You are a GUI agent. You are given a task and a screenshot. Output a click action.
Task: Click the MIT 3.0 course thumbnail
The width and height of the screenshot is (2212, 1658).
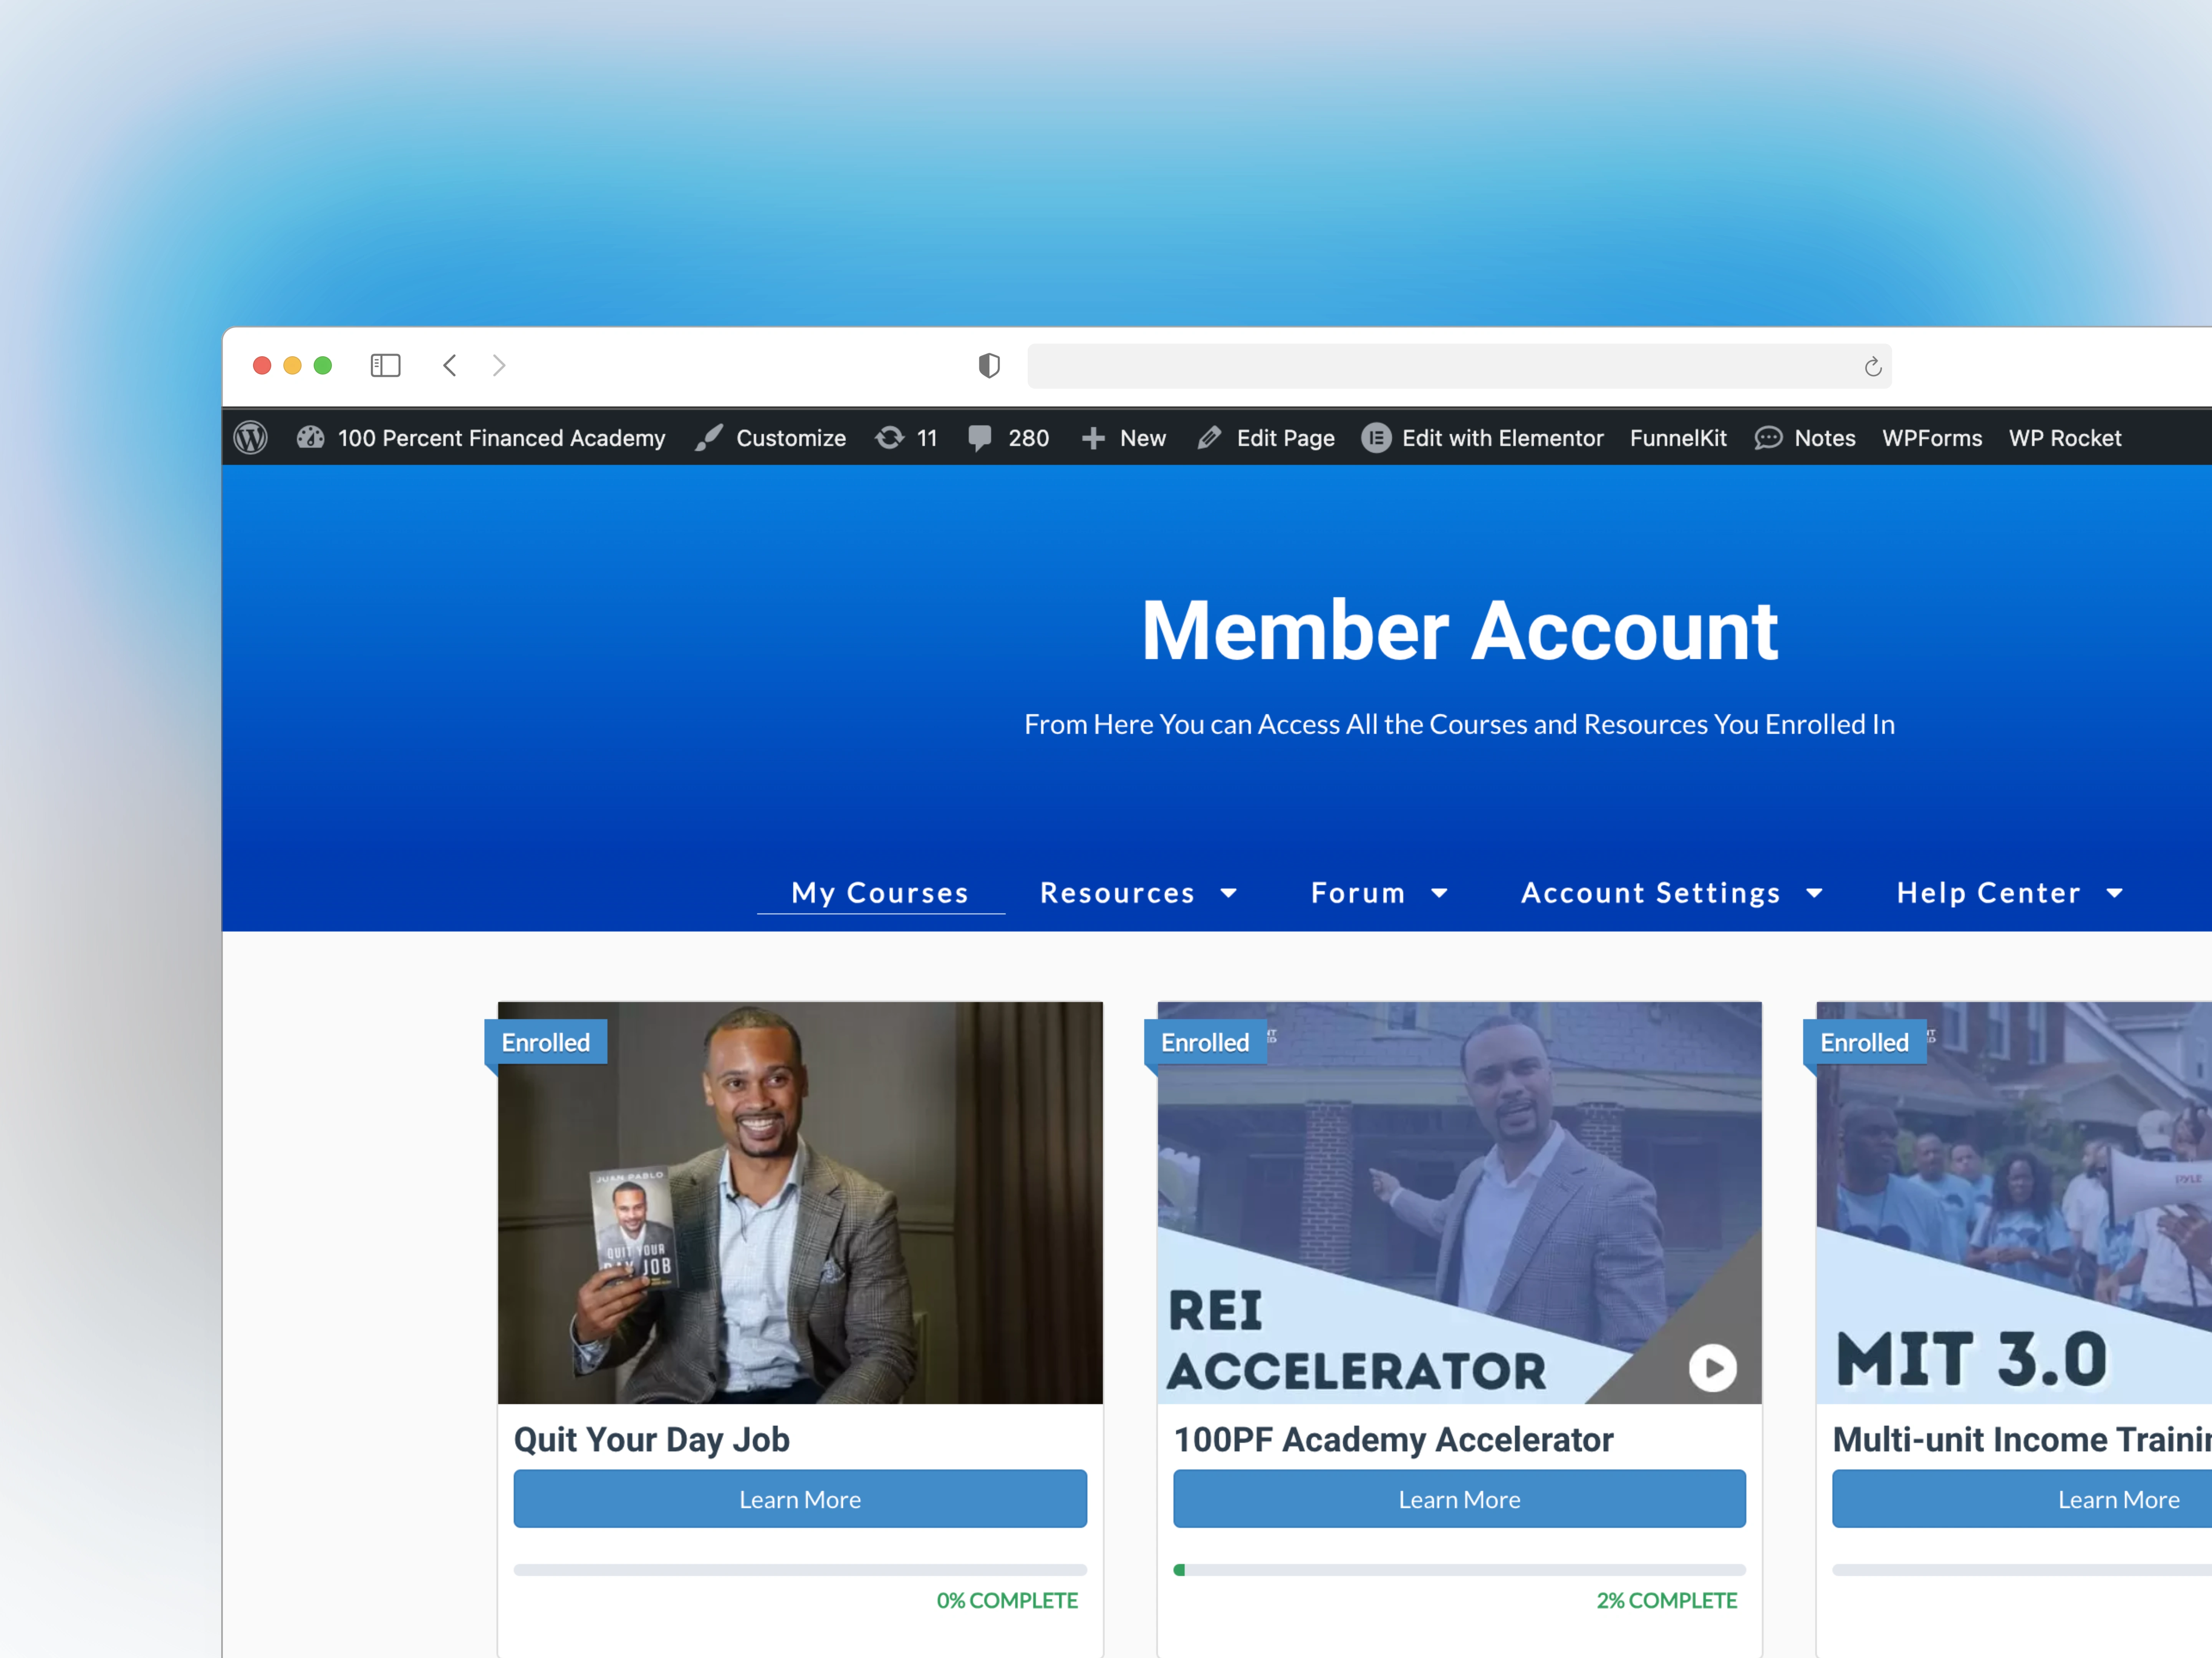tap(2014, 1202)
